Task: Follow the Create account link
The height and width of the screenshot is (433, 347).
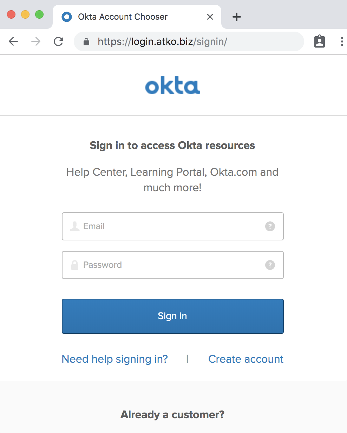Action: click(246, 359)
